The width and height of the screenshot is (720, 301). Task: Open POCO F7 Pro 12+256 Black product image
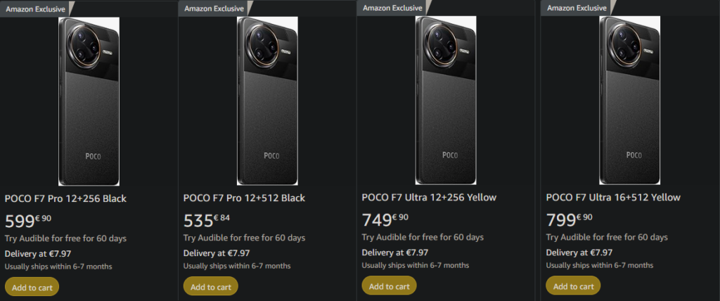(88, 101)
